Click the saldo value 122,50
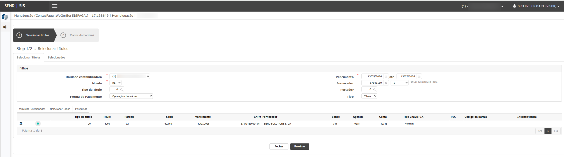This screenshot has height=157, width=564. (168, 124)
